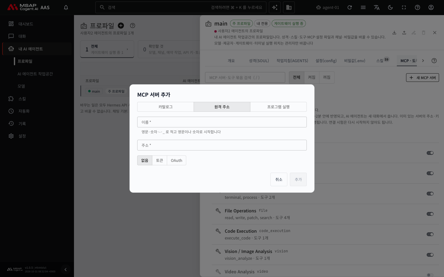Click the 새 MCP 서버 button

422,78
